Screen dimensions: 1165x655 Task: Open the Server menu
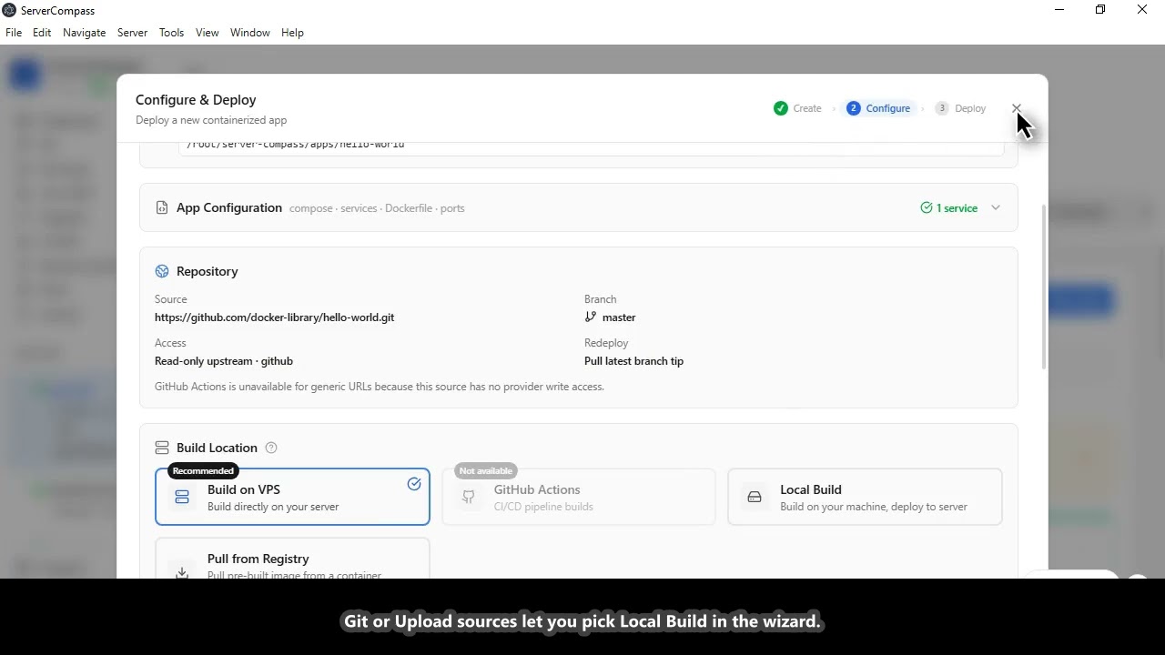(132, 33)
